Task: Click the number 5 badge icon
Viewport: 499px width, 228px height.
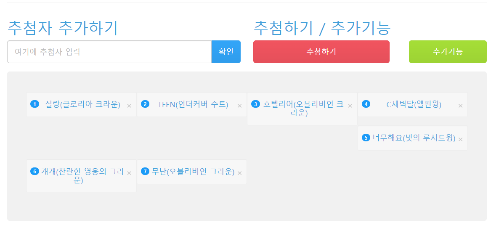Action: point(366,138)
